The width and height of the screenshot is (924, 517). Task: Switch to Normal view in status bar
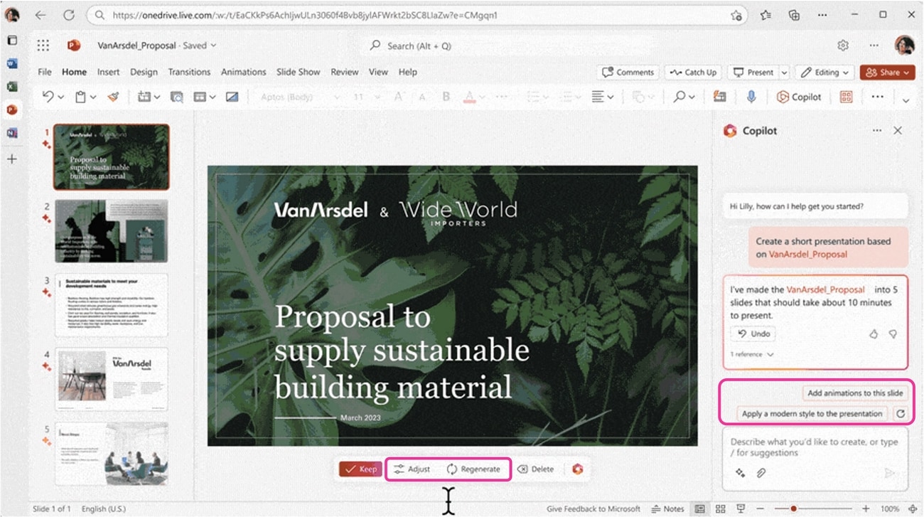click(x=700, y=509)
